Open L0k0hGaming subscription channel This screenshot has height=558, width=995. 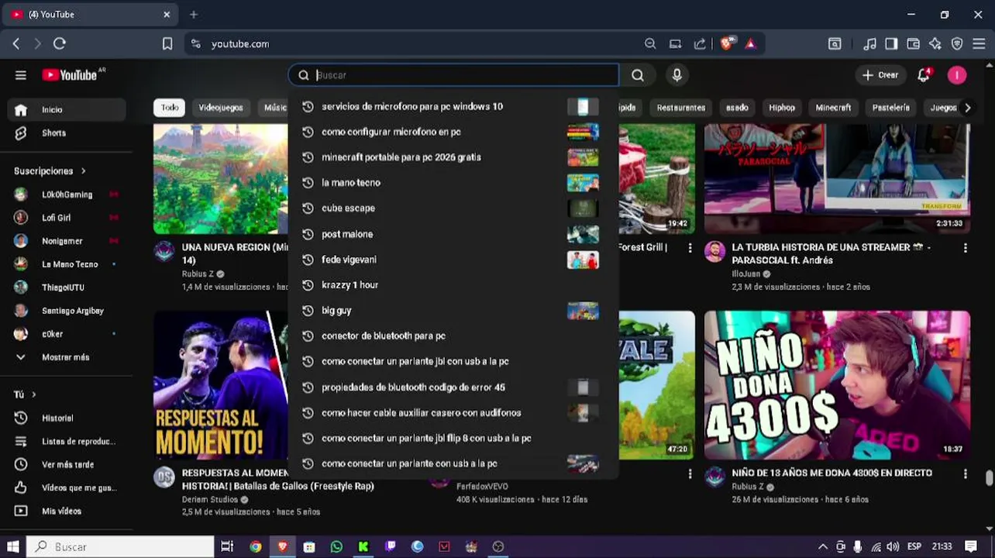coord(67,195)
